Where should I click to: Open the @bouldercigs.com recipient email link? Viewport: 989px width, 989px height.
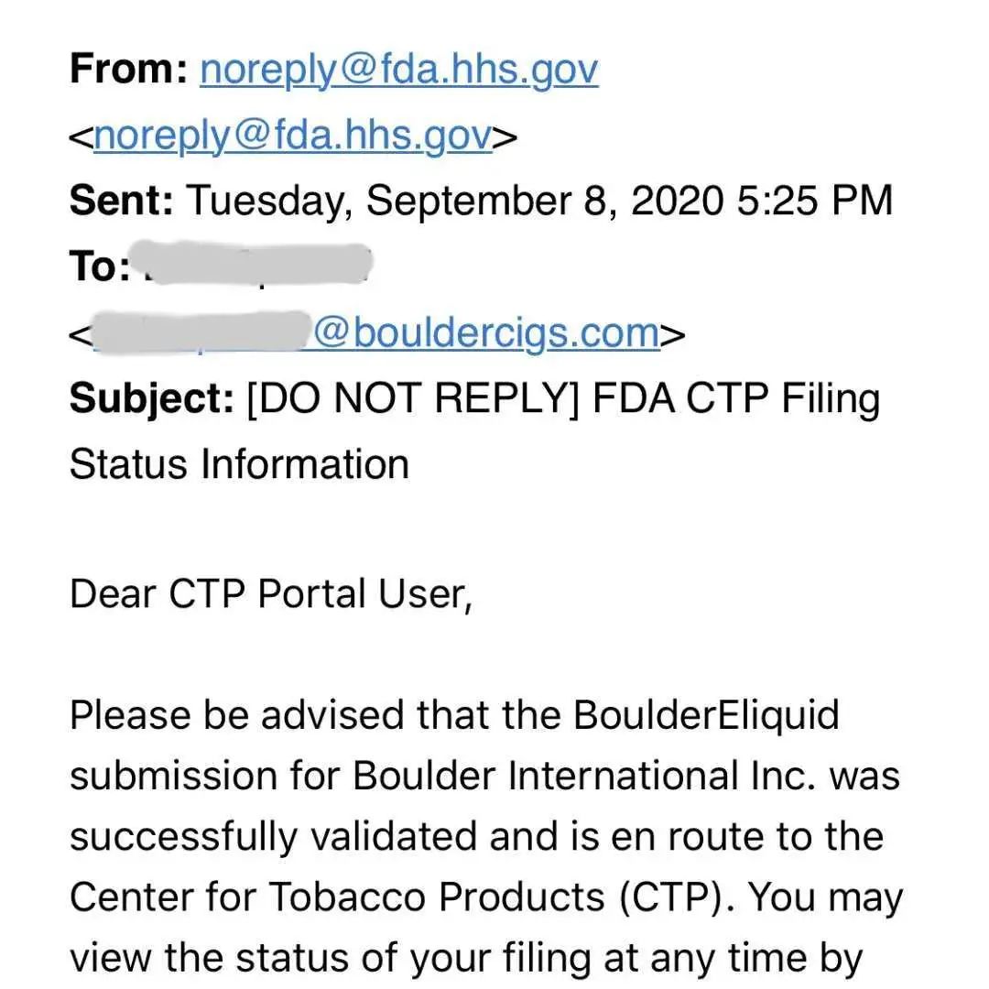pos(485,333)
